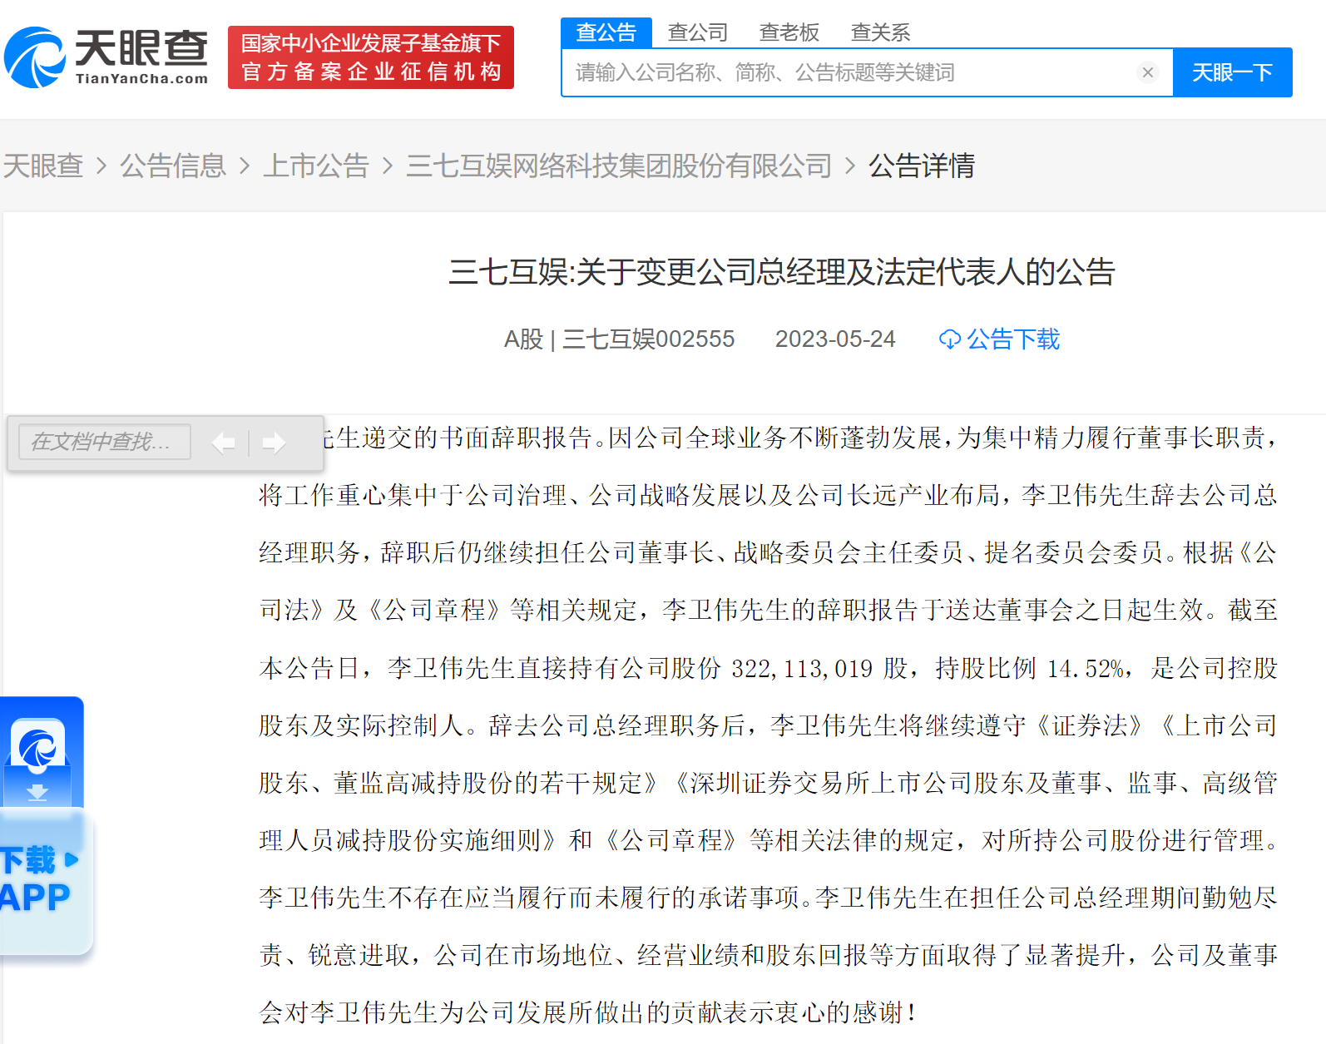The height and width of the screenshot is (1044, 1326).
Task: Click the red 官方备案企业征信机构 banner
Action: click(371, 57)
